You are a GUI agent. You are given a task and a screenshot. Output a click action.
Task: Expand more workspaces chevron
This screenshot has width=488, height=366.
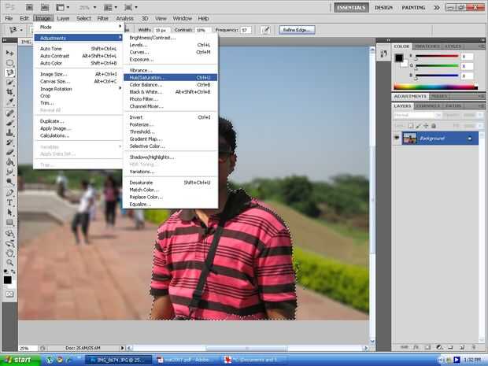click(437, 7)
